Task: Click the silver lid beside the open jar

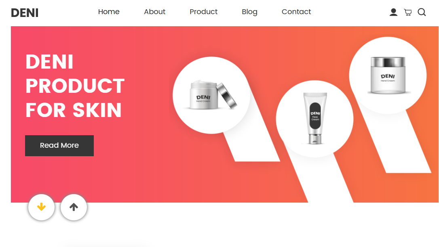Action: [226, 95]
